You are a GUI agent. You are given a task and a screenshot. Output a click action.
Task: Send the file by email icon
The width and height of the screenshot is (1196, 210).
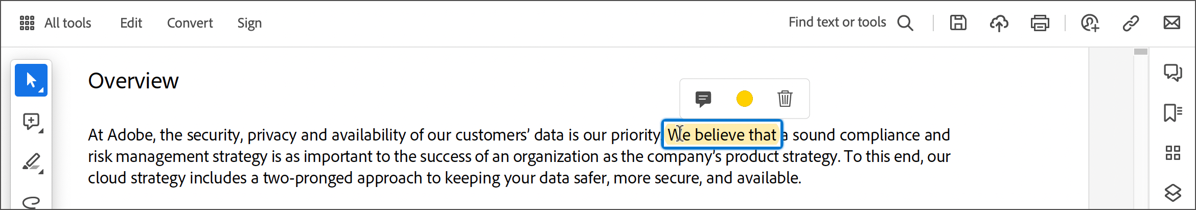click(x=1171, y=23)
